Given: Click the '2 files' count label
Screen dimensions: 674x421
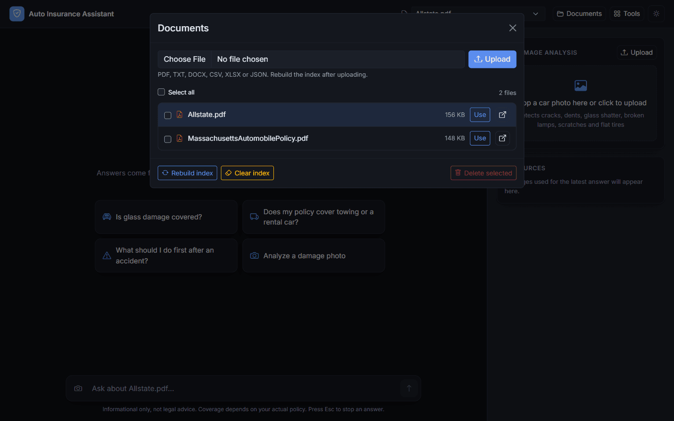Looking at the screenshot, I should click(x=507, y=93).
